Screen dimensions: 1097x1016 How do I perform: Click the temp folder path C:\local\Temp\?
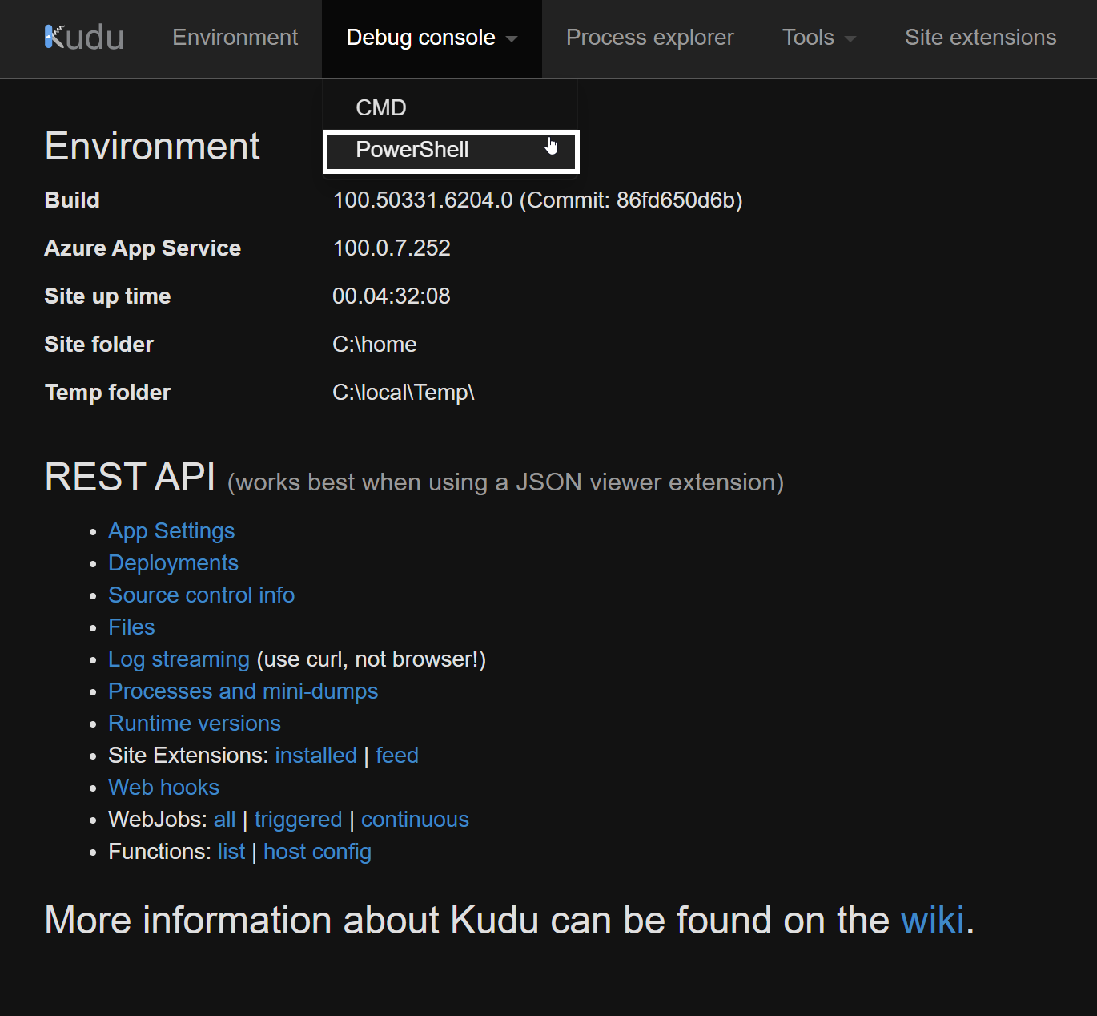[404, 393]
